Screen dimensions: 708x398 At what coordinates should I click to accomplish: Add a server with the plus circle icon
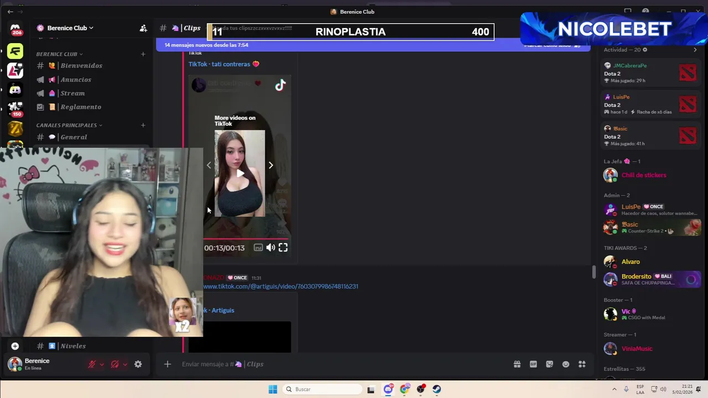click(x=15, y=346)
